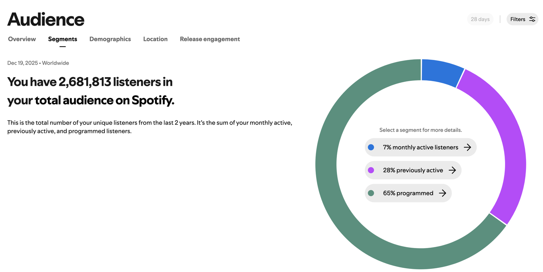
Task: Open 28% previously active segment details
Action: pyautogui.click(x=413, y=170)
